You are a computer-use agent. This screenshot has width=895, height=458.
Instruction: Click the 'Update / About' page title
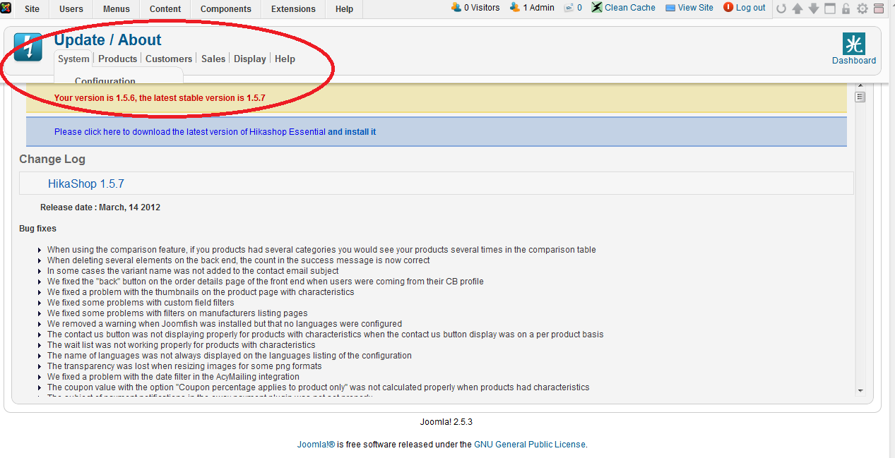point(107,40)
